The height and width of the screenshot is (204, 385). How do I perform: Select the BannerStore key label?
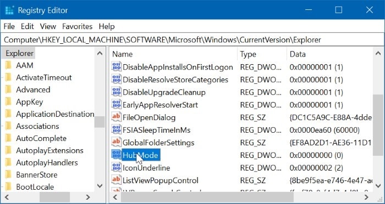click(x=37, y=175)
